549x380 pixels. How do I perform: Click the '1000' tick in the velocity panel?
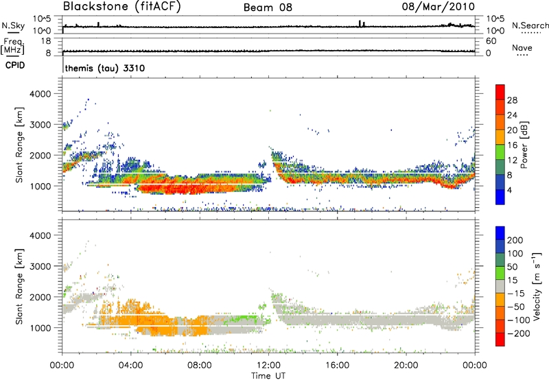pyautogui.click(x=40, y=328)
